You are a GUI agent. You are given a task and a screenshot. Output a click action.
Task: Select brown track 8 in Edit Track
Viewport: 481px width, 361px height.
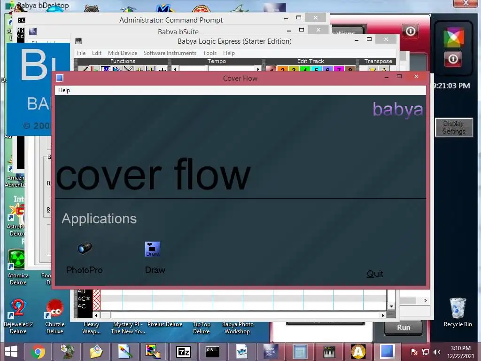pos(350,69)
